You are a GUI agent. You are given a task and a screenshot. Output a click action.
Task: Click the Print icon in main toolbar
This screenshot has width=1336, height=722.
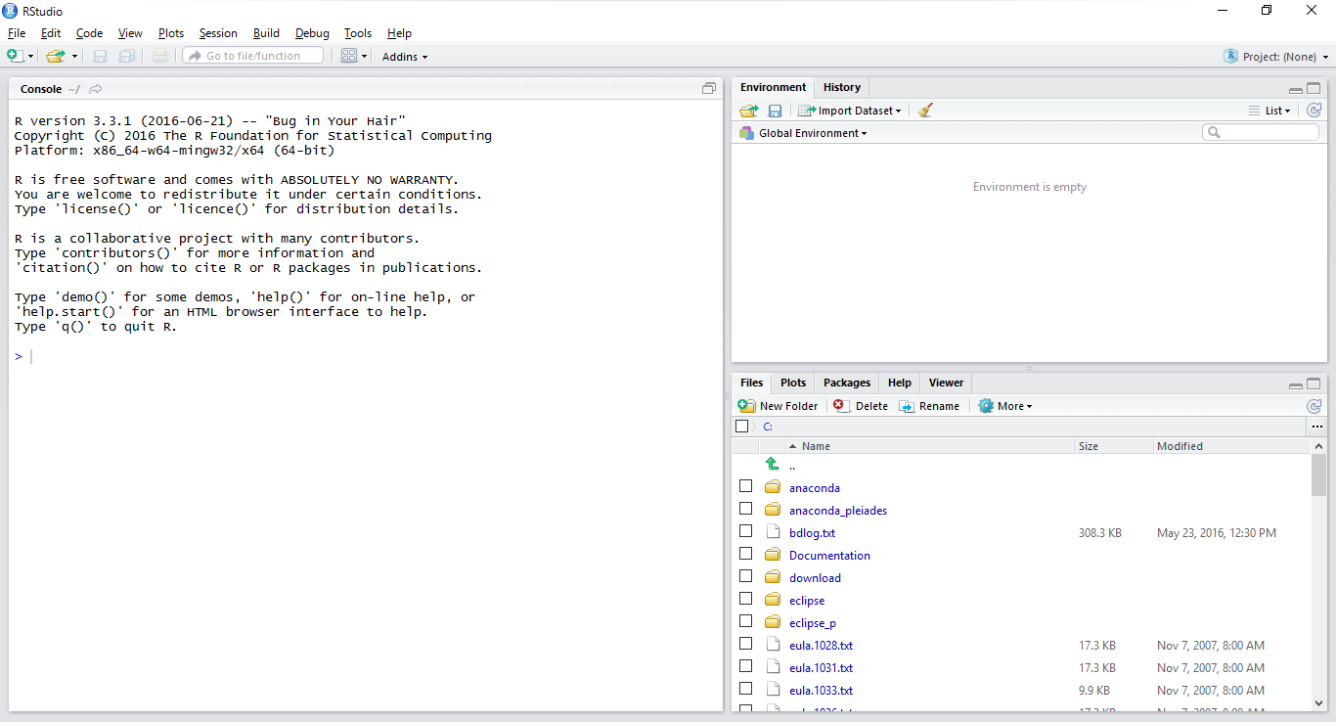pyautogui.click(x=160, y=56)
